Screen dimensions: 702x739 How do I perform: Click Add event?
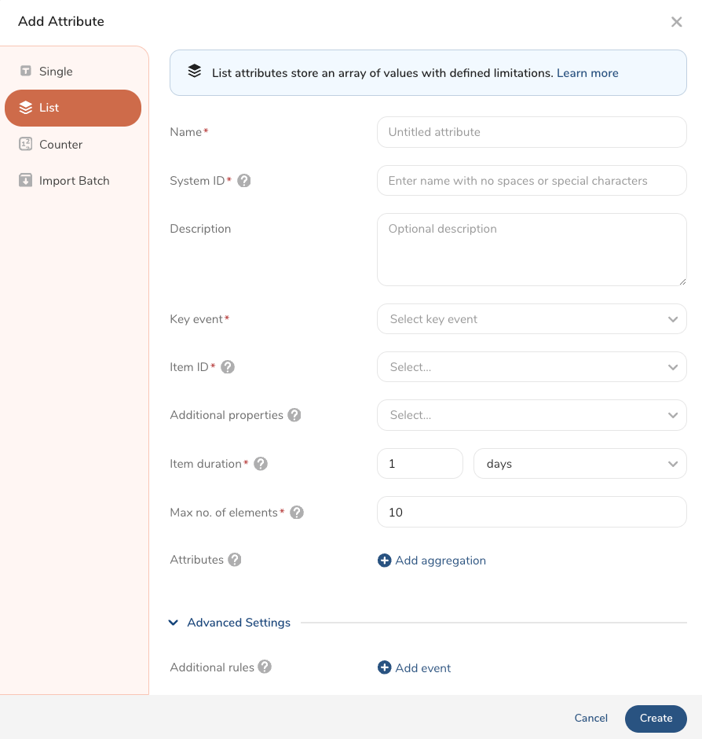pos(415,668)
